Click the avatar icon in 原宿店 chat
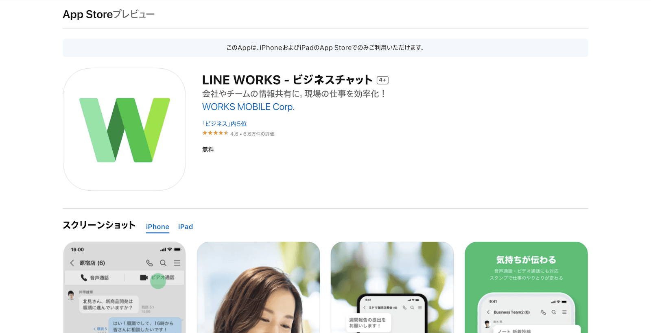Image resolution: width=651 pixels, height=333 pixels. 71,295
